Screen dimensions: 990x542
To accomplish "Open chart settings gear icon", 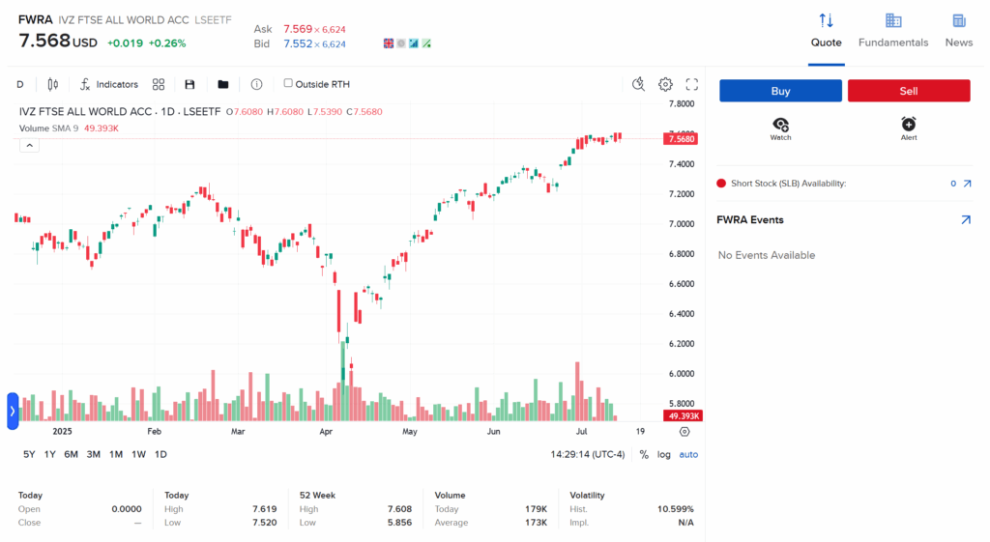I will click(x=665, y=84).
